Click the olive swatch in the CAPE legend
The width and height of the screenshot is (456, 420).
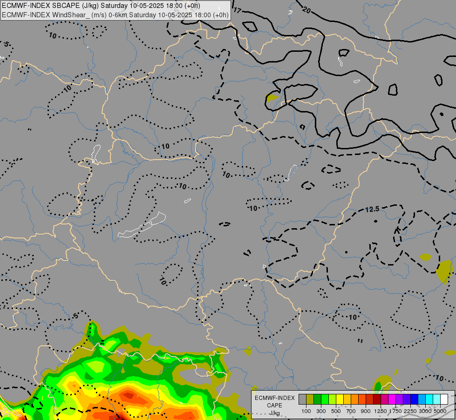[x=310, y=399]
